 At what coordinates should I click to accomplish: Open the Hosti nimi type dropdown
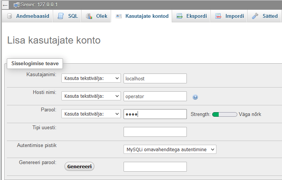tap(91, 96)
